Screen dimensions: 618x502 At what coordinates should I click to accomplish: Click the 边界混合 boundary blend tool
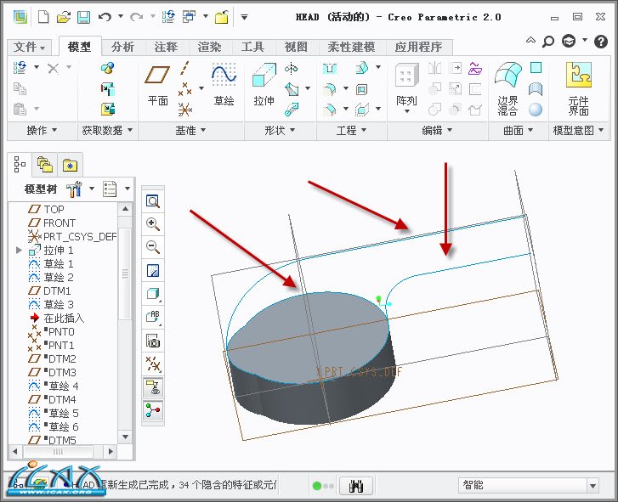point(507,87)
